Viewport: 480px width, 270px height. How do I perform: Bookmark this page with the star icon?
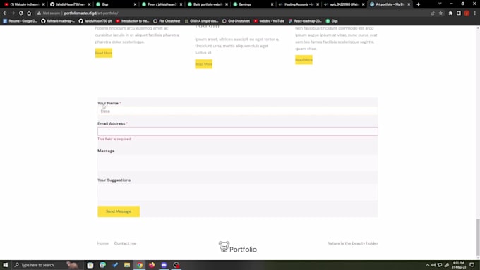[440, 13]
